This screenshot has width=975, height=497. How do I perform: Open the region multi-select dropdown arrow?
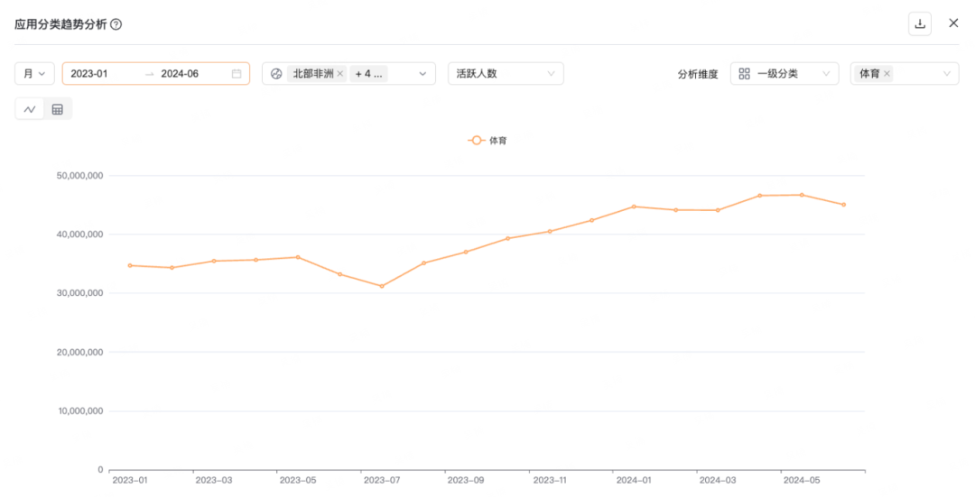[x=422, y=74]
